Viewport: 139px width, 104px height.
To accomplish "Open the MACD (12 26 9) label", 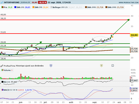I will (x=17, y=90).
